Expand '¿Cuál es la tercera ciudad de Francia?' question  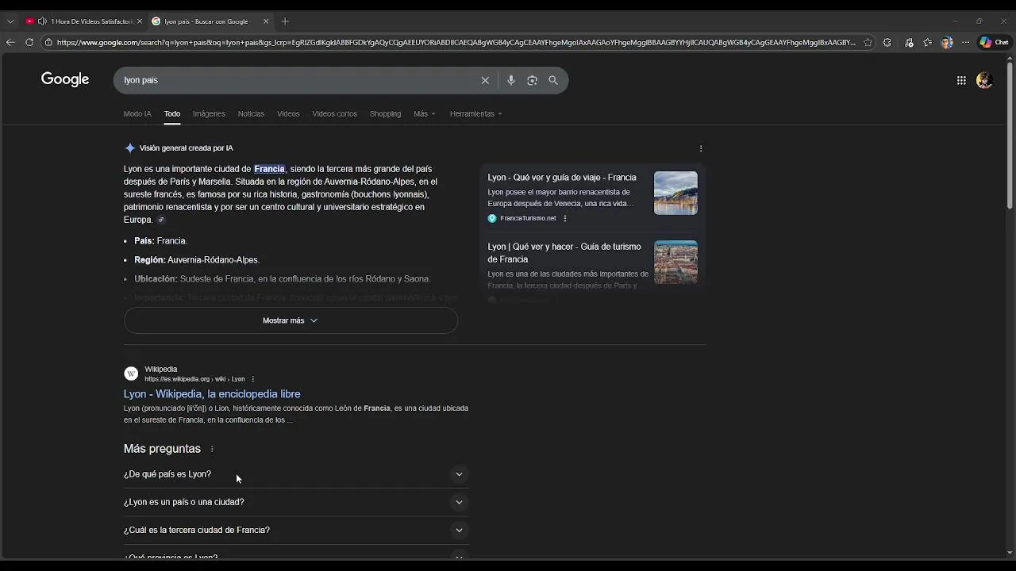295,530
